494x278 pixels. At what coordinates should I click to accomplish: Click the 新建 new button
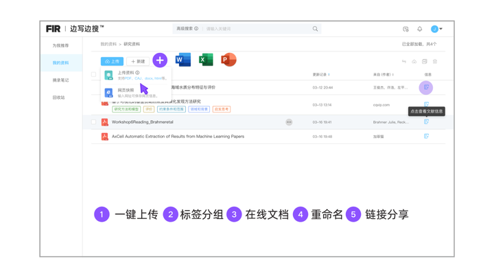pyautogui.click(x=138, y=61)
